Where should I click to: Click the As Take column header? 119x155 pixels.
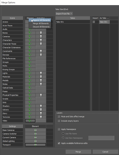coord(104,18)
